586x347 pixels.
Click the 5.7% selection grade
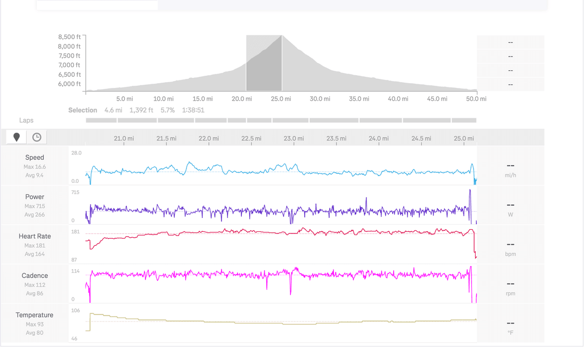pyautogui.click(x=168, y=110)
